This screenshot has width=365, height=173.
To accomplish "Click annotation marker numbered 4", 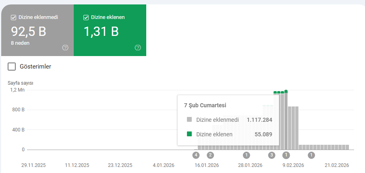I will point(196,155).
